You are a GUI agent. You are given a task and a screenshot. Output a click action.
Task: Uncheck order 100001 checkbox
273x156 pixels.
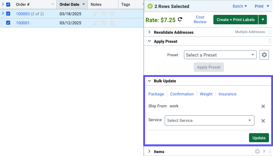pos(8,23)
